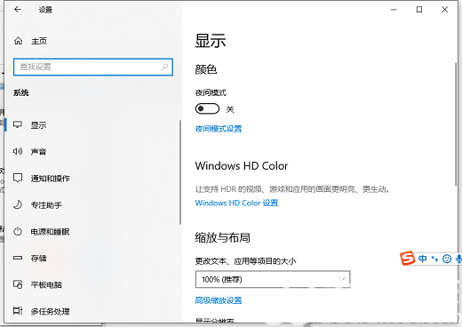Viewport: 462px width, 327px height.
Task: Click the Sogou punctuation mode icon
Action: (434, 259)
